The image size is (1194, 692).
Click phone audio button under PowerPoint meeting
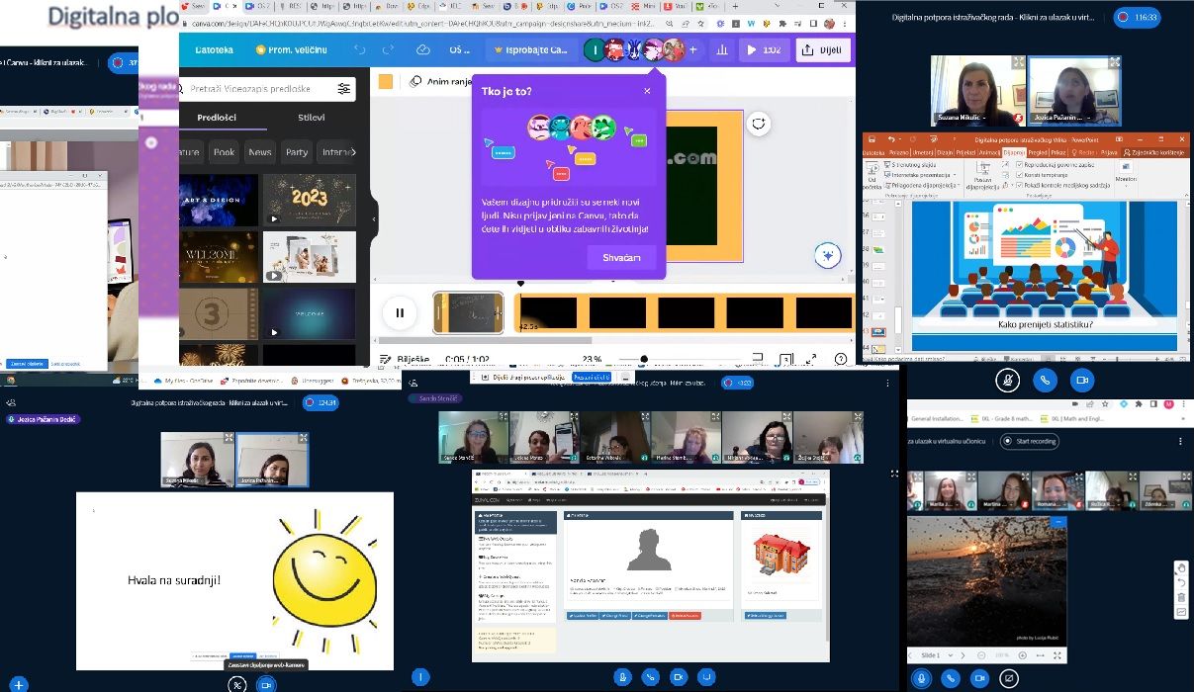(1045, 380)
